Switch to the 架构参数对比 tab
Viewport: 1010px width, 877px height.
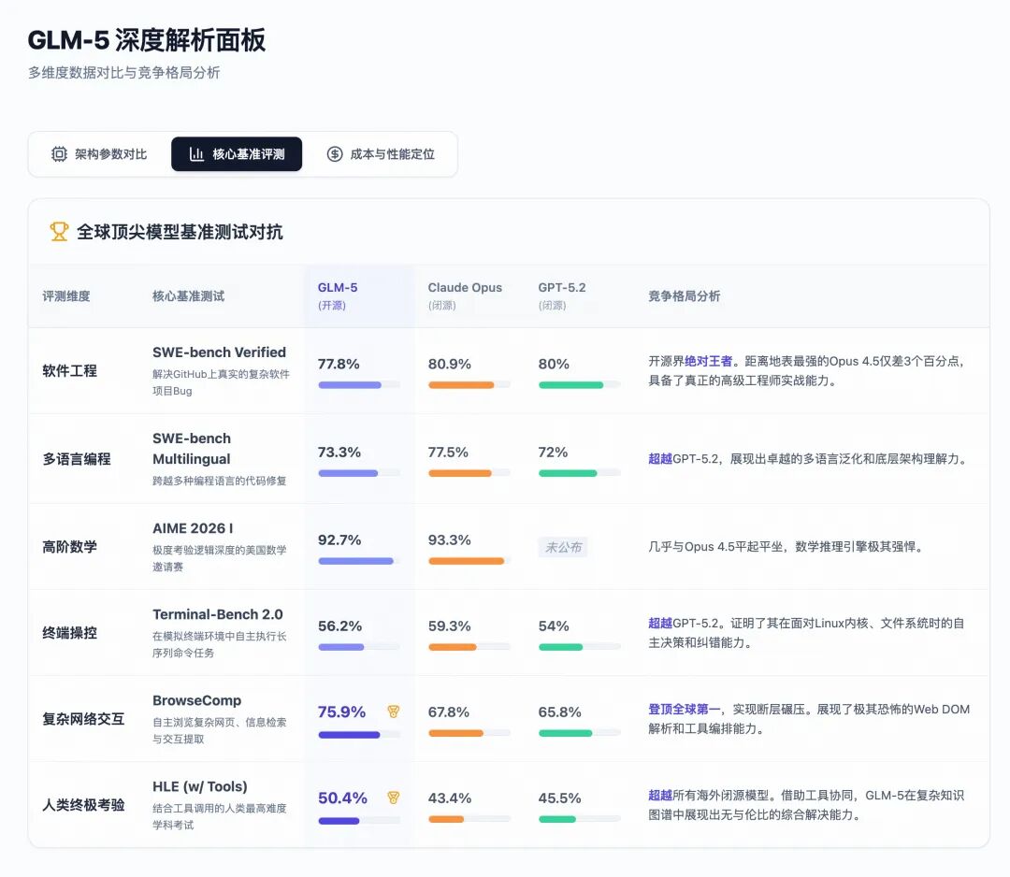pos(99,154)
